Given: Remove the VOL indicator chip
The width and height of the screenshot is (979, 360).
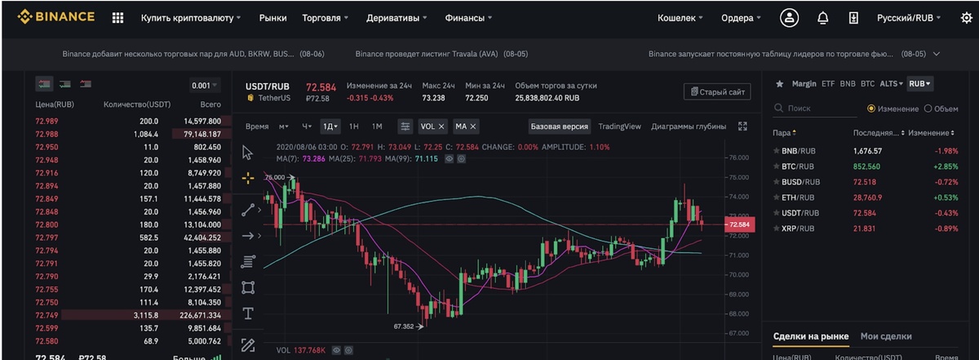Looking at the screenshot, I should click(441, 127).
